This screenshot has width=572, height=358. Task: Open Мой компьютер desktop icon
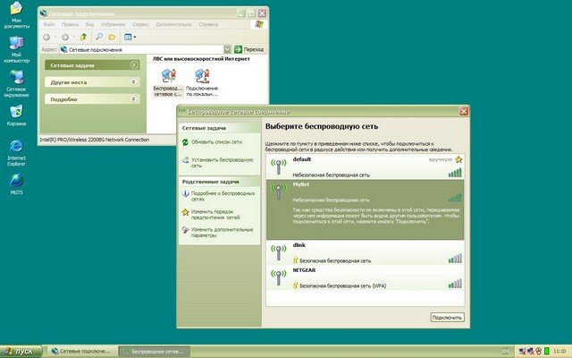point(16,48)
